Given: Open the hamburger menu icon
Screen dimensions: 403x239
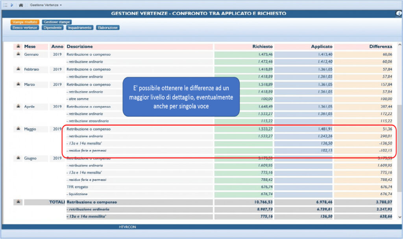Looking at the screenshot, I should point(5,5).
